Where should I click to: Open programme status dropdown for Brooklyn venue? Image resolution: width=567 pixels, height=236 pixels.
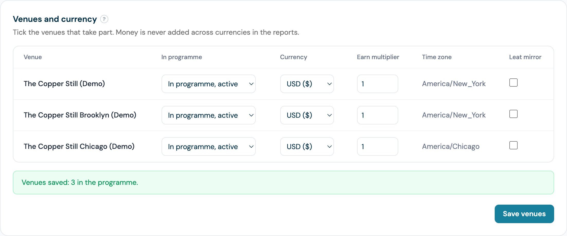click(208, 115)
